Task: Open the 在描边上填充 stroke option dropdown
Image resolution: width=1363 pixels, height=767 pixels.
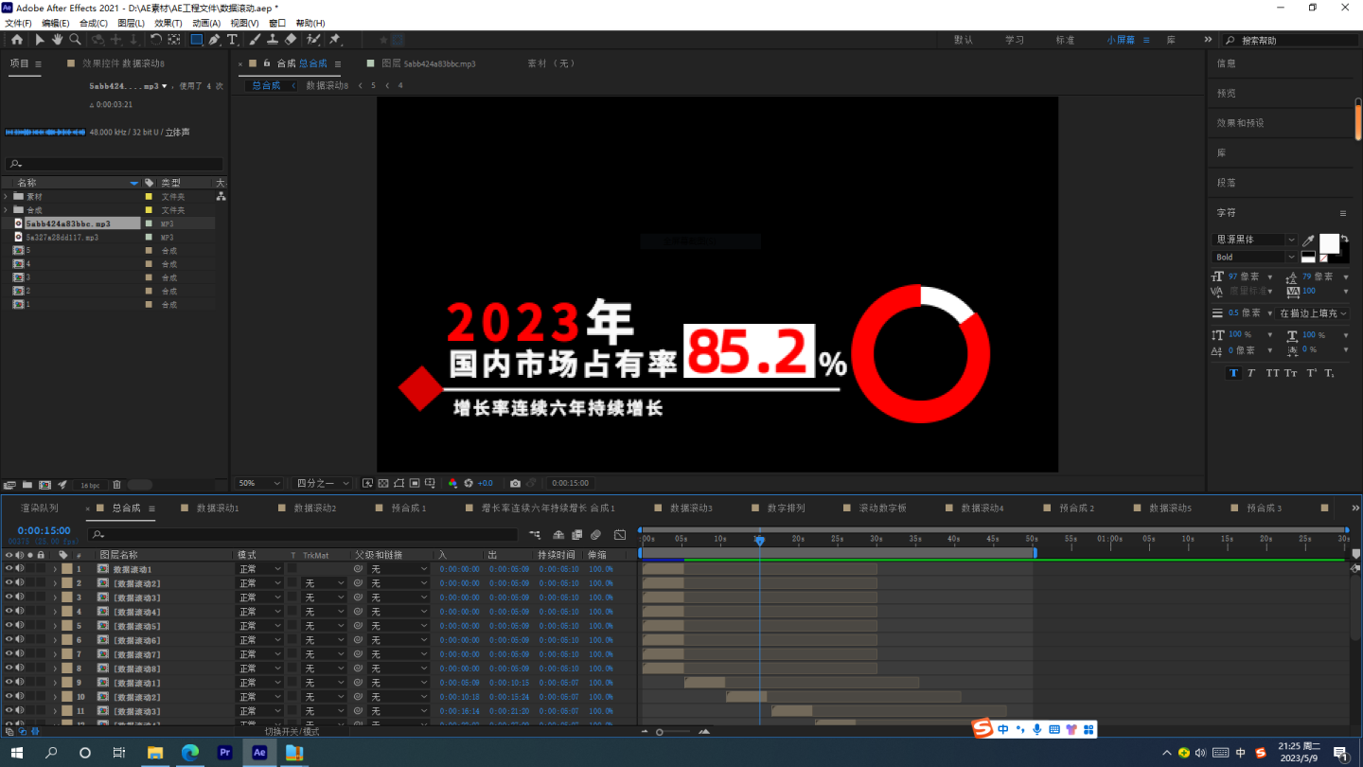Action: click(x=1312, y=312)
